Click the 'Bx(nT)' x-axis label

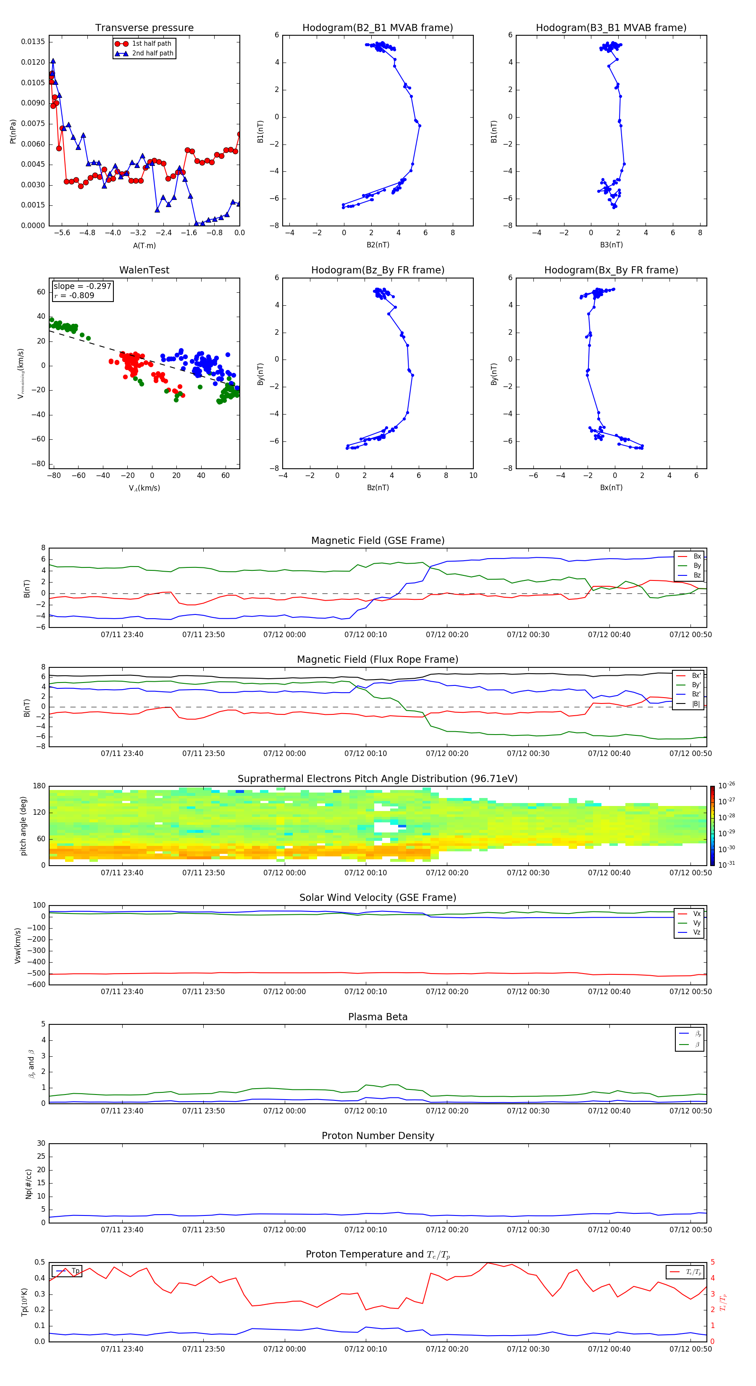(611, 488)
